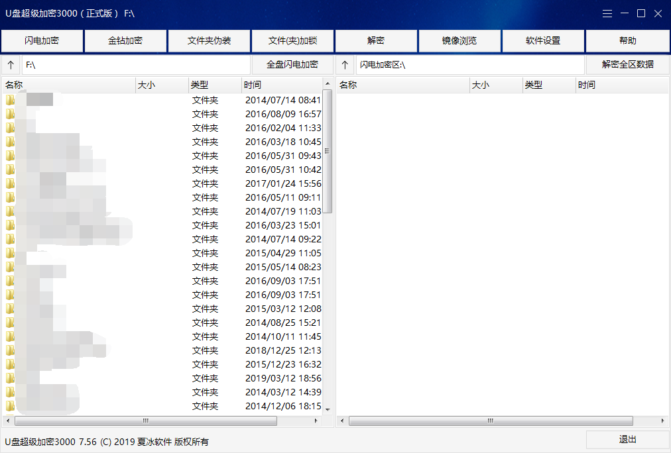Select folder icon dated 2014/07/19 11:03
The height and width of the screenshot is (453, 671).
coord(10,211)
